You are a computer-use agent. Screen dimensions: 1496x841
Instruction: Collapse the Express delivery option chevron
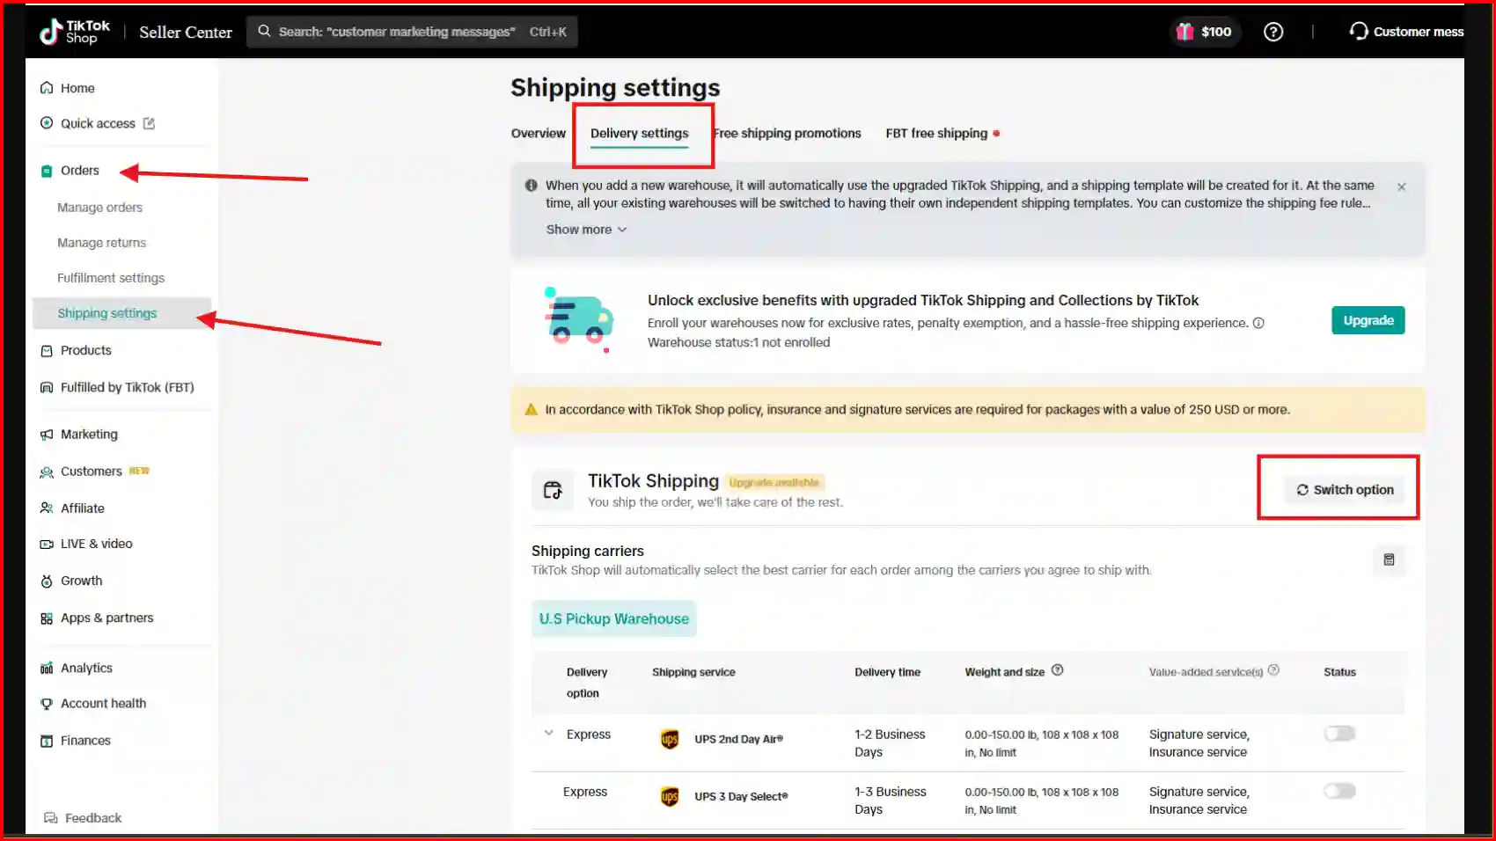548,733
